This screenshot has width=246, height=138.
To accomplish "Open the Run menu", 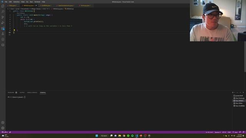I will pyautogui.click(x=31, y=2).
